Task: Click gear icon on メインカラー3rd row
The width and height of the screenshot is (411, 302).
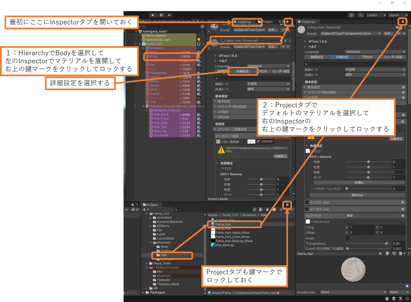Action: coord(403,209)
